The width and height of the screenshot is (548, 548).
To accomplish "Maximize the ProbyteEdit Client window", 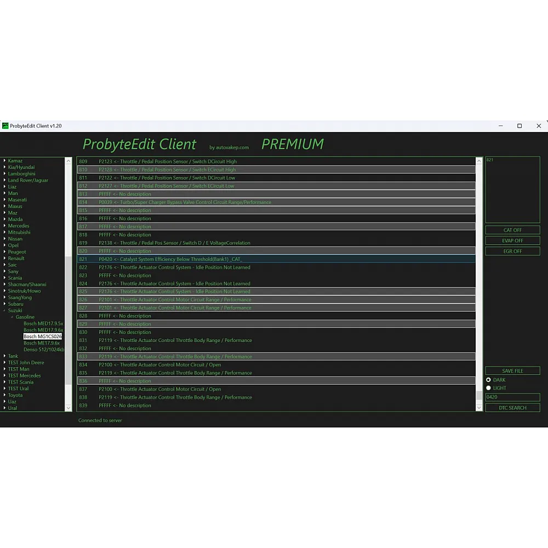I will pyautogui.click(x=520, y=126).
